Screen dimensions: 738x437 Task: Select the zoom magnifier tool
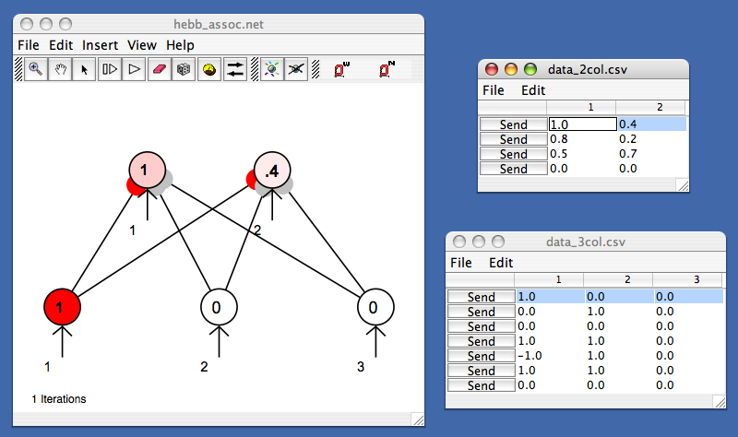point(36,69)
